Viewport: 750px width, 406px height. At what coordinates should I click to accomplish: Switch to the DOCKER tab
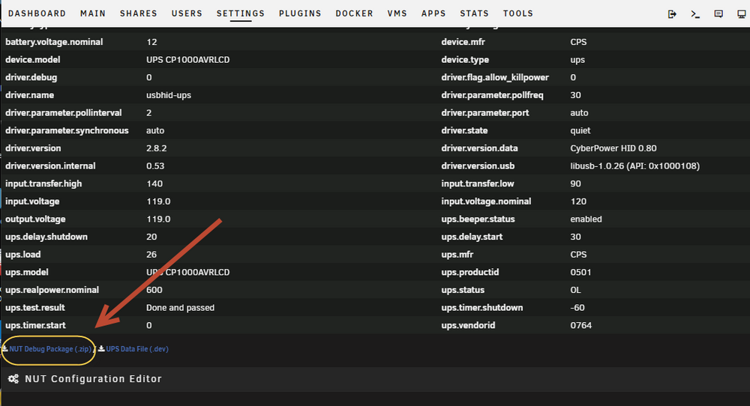pyautogui.click(x=355, y=13)
